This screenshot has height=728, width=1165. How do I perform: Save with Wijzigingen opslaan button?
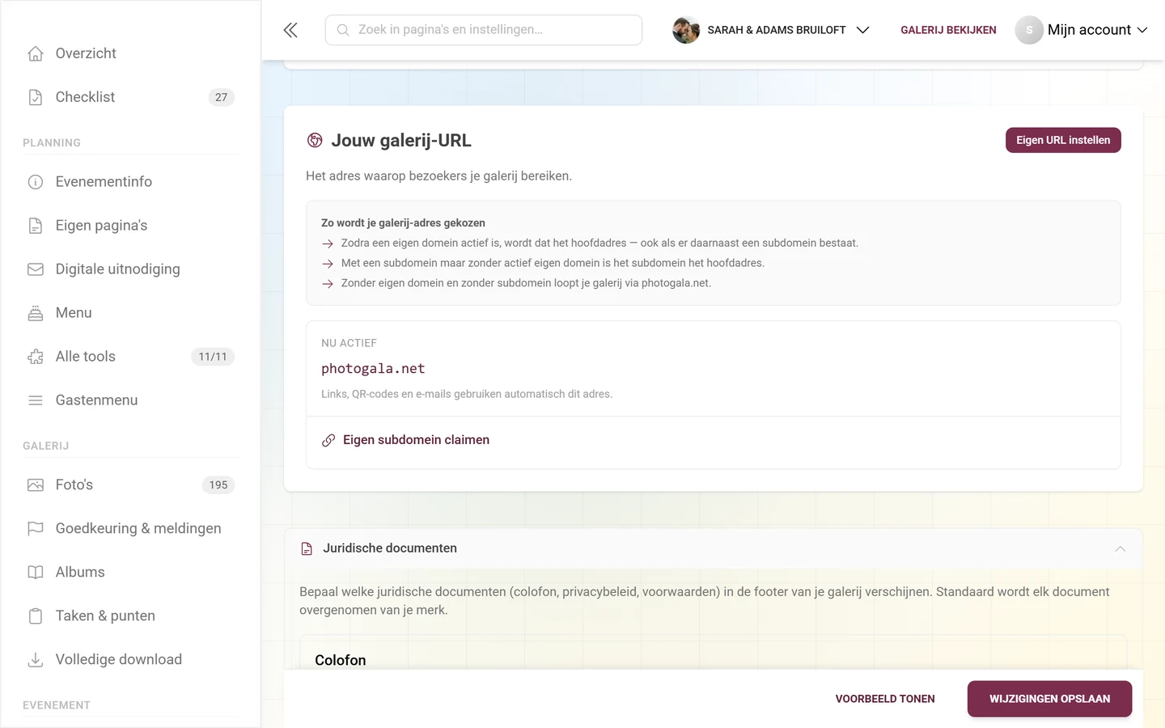(x=1049, y=699)
